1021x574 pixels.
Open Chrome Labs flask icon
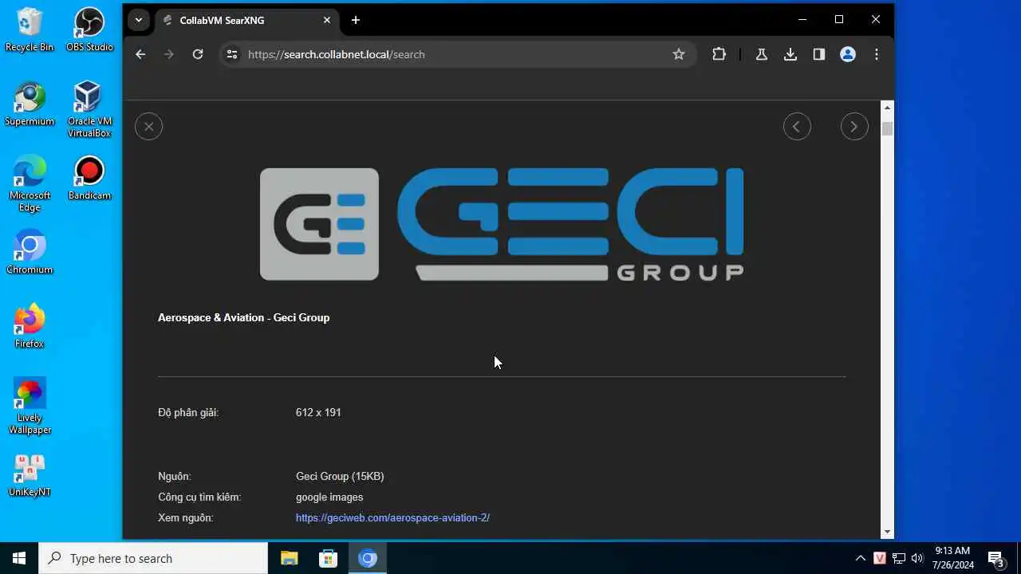761,54
